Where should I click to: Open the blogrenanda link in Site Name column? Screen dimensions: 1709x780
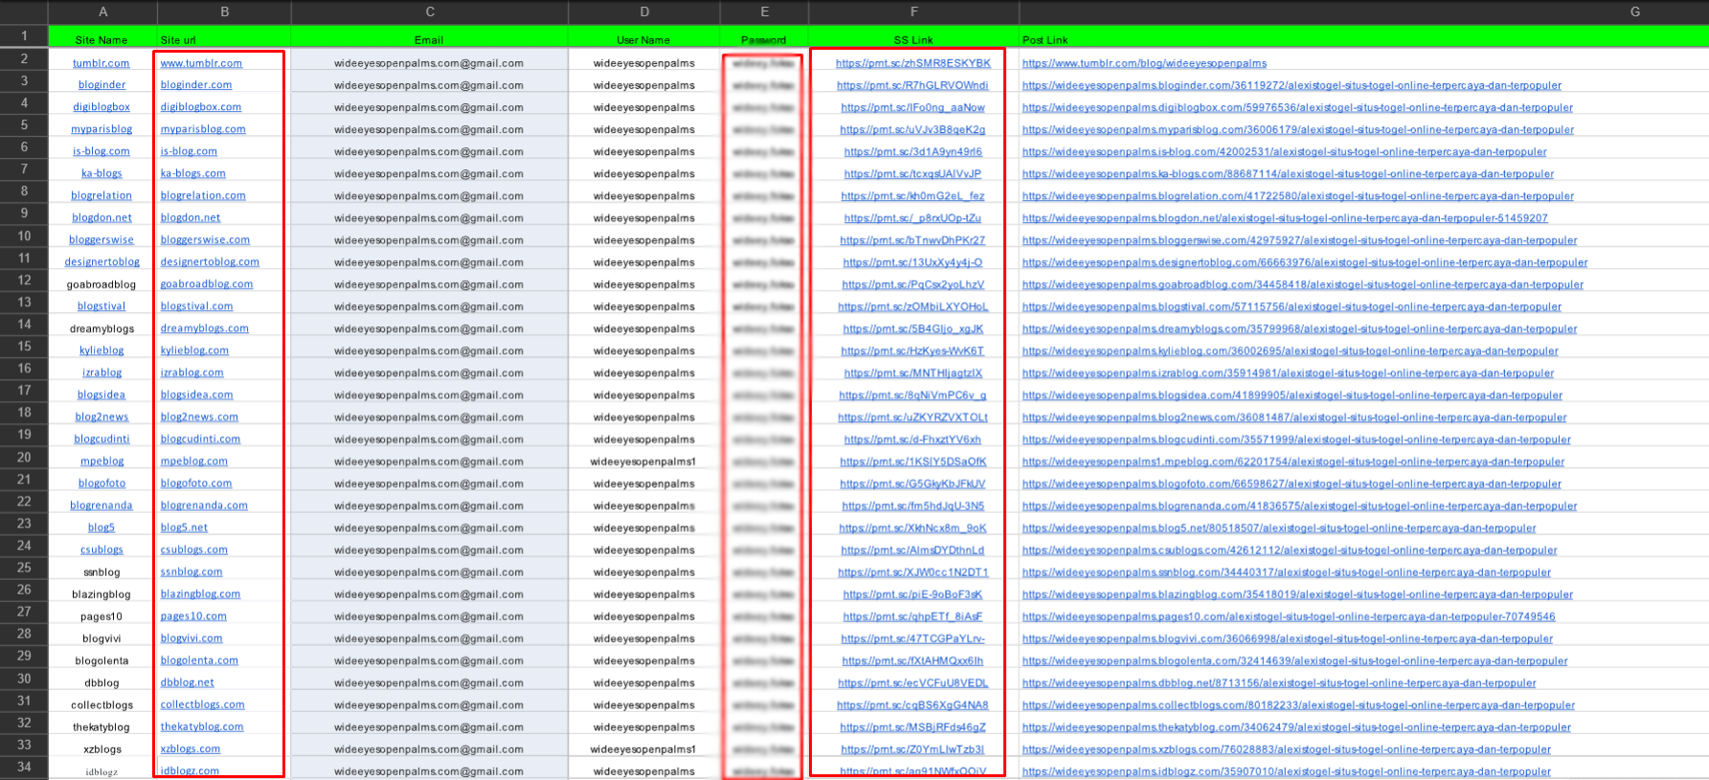(101, 505)
